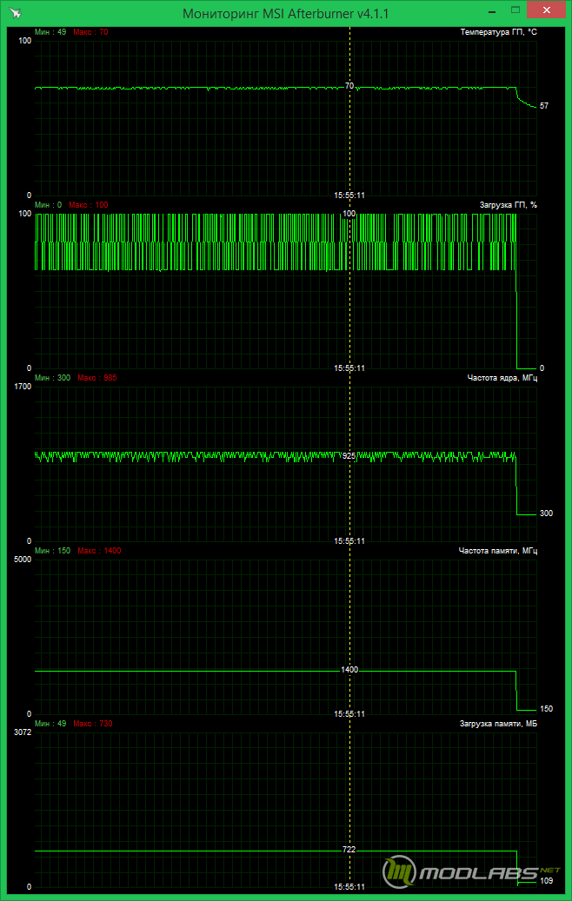Viewport: 572px width, 901px height.
Task: Click axis maximum 1700 on core clock graph
Action: pos(23,387)
